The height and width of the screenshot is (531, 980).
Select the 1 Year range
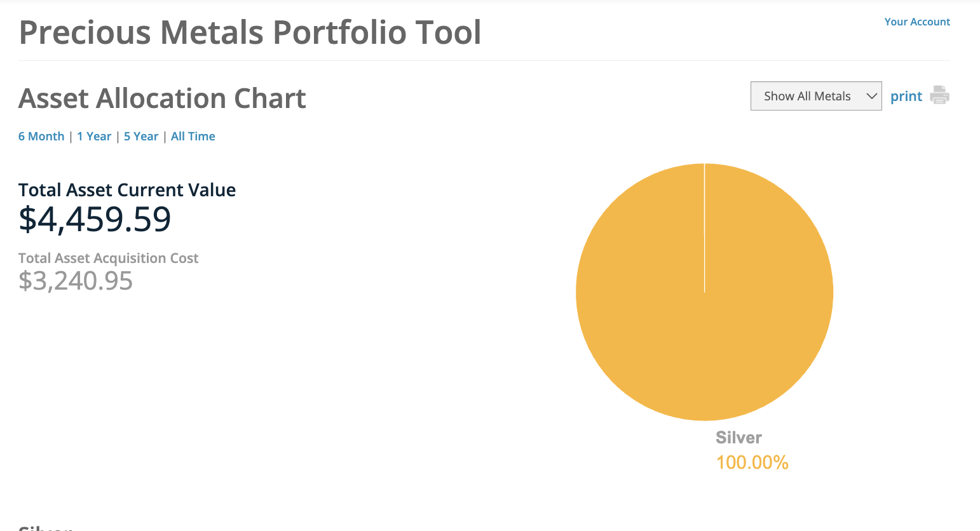[x=94, y=137]
